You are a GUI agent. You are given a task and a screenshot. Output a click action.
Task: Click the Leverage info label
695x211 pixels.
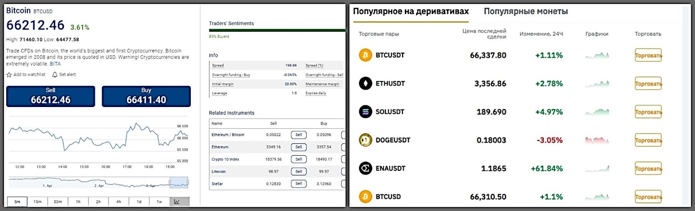tap(219, 93)
